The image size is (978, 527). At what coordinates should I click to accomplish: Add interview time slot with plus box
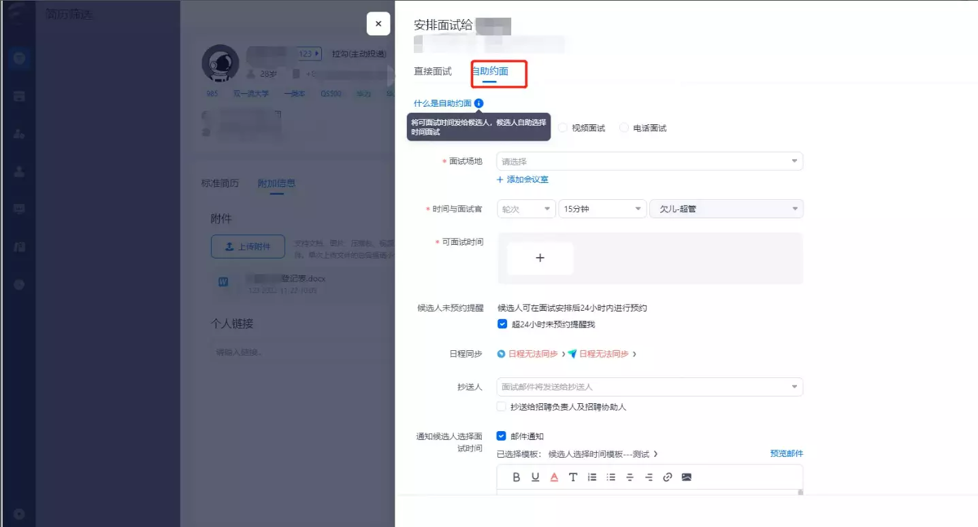click(x=540, y=258)
